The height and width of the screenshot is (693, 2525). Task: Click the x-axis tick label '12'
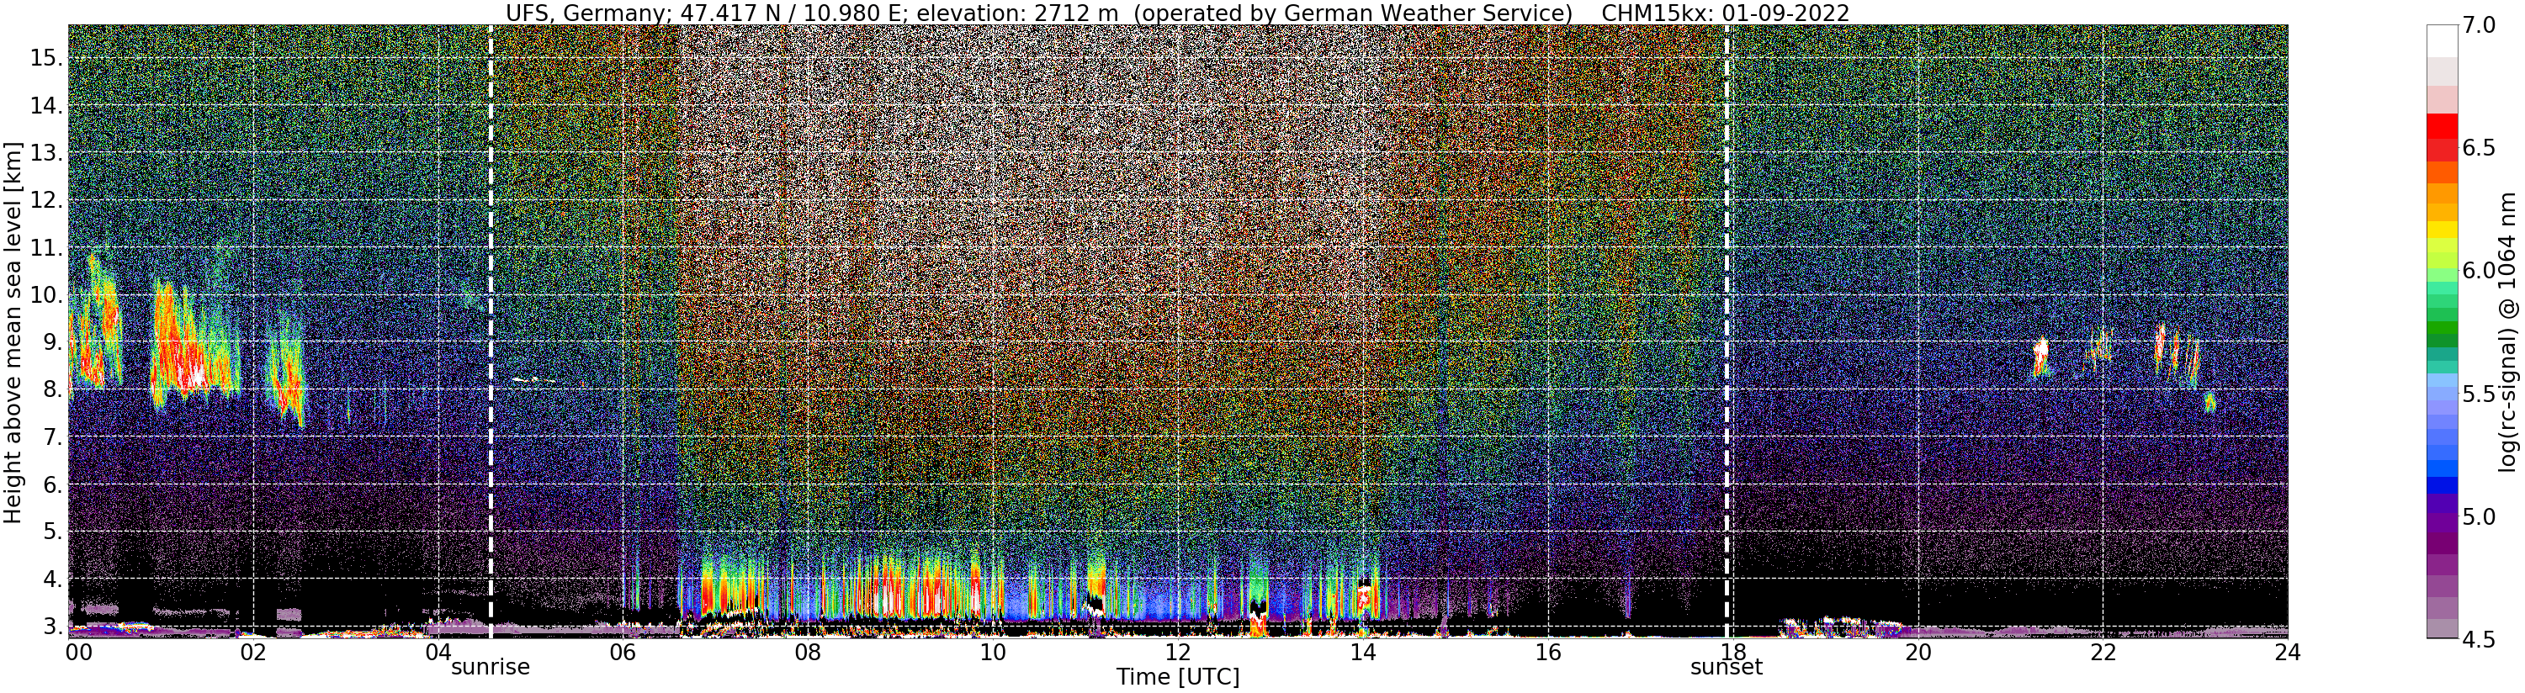(1177, 652)
